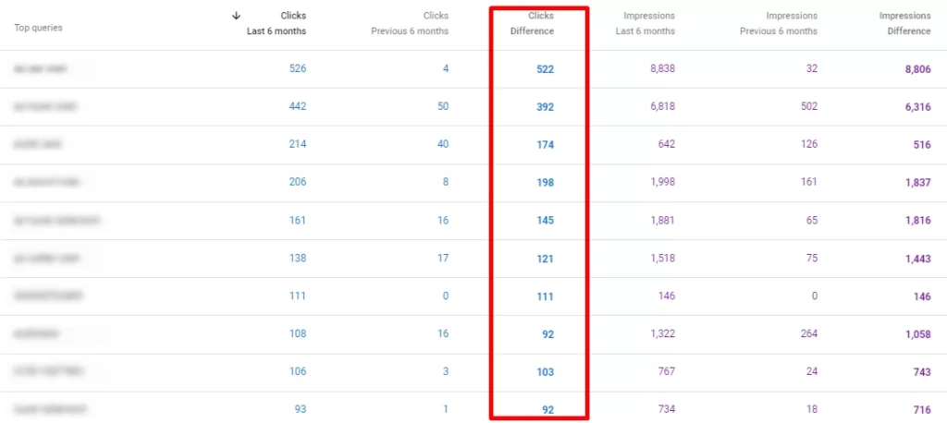Select the 1,443 impressions difference value
Screen dimensions: 947x423
point(916,259)
